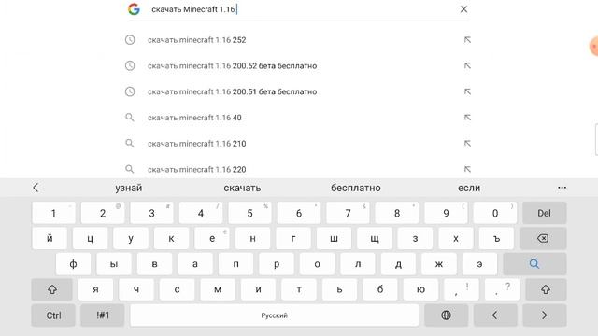The width and height of the screenshot is (598, 336).
Task: Tap the period key
Action: (x=502, y=289)
